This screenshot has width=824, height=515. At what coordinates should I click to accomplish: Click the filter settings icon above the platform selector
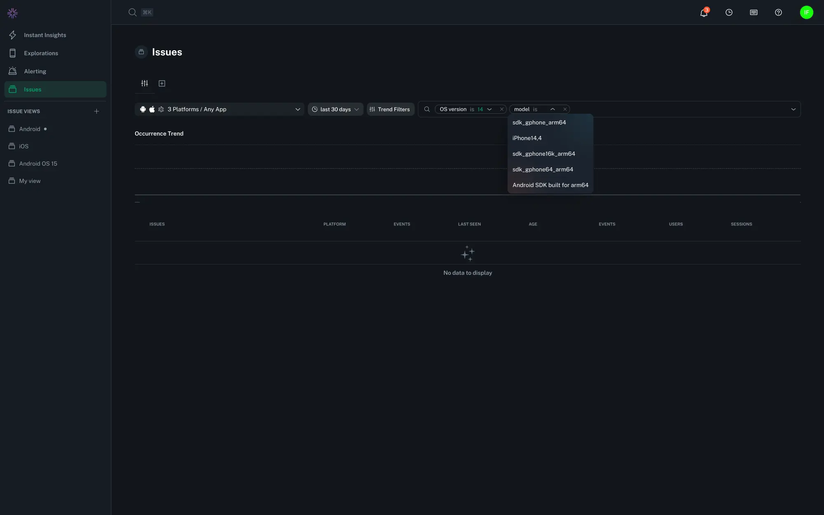(145, 83)
